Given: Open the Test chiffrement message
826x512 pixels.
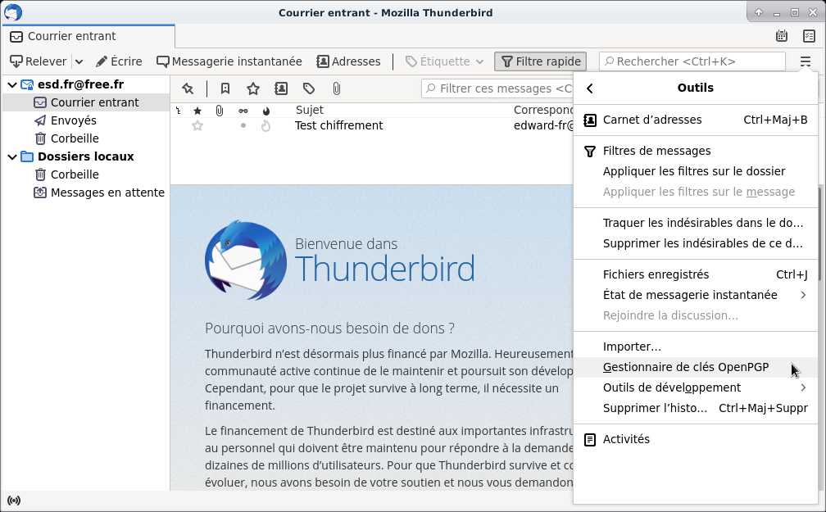Looking at the screenshot, I should pos(338,125).
